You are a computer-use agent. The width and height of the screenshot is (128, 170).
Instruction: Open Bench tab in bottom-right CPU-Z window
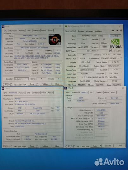[x=107, y=93]
